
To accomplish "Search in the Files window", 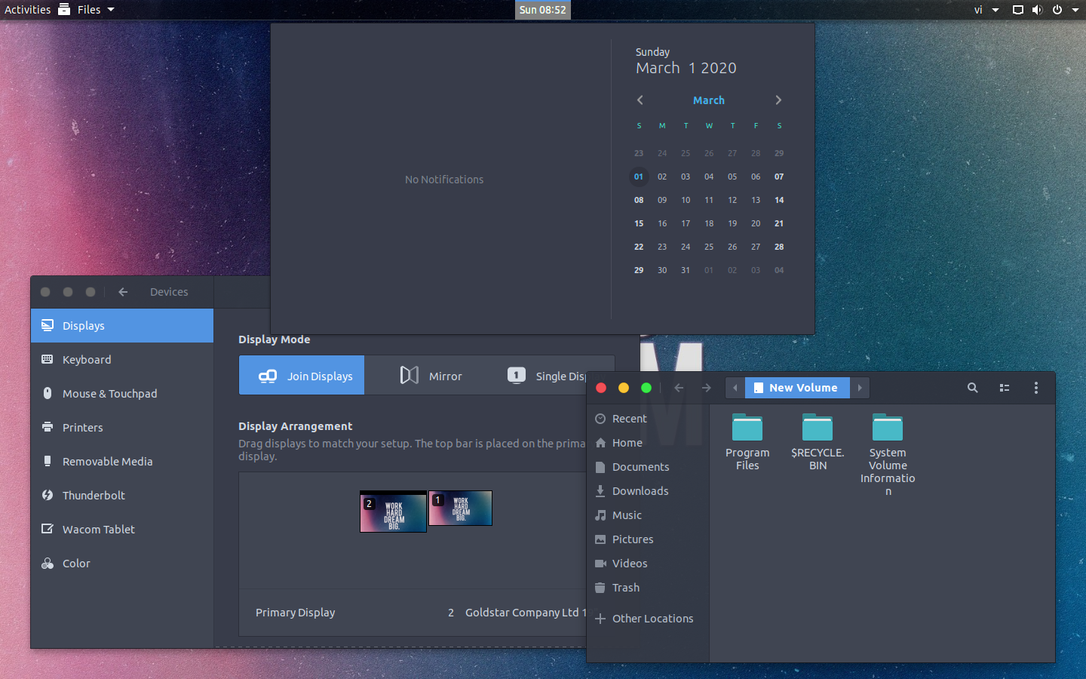I will pyautogui.click(x=973, y=388).
